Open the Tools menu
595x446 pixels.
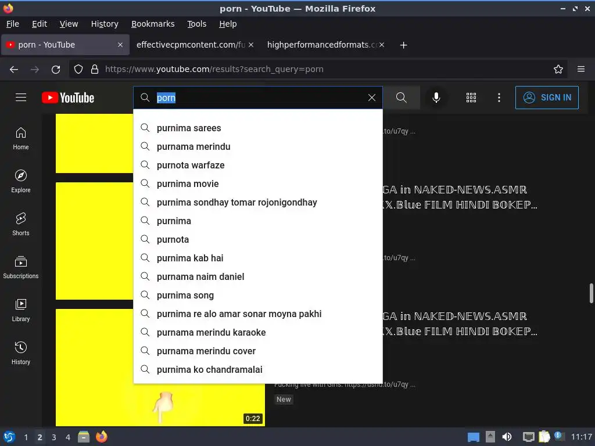pyautogui.click(x=196, y=24)
